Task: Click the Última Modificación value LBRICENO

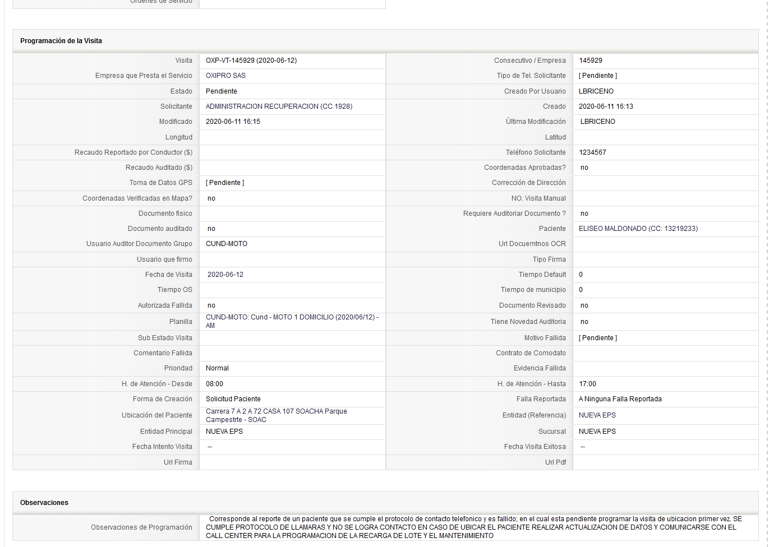Action: click(598, 122)
